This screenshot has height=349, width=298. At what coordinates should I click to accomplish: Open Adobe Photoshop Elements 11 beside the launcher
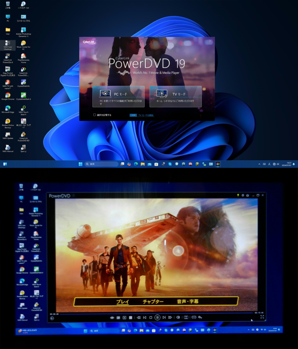point(24,32)
